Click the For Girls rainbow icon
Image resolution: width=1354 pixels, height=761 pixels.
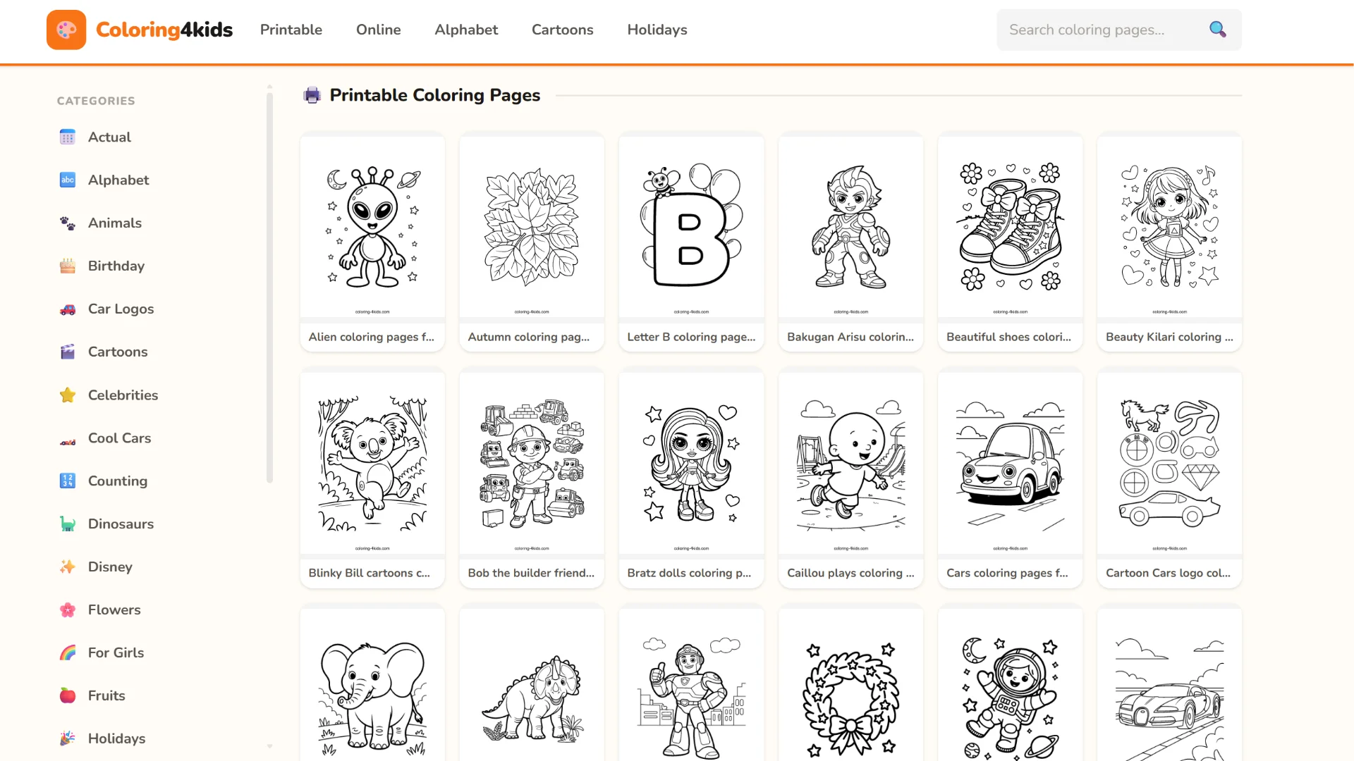tap(68, 652)
